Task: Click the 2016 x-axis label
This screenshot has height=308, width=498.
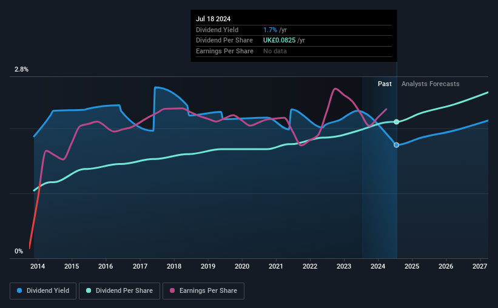Action: [106, 266]
